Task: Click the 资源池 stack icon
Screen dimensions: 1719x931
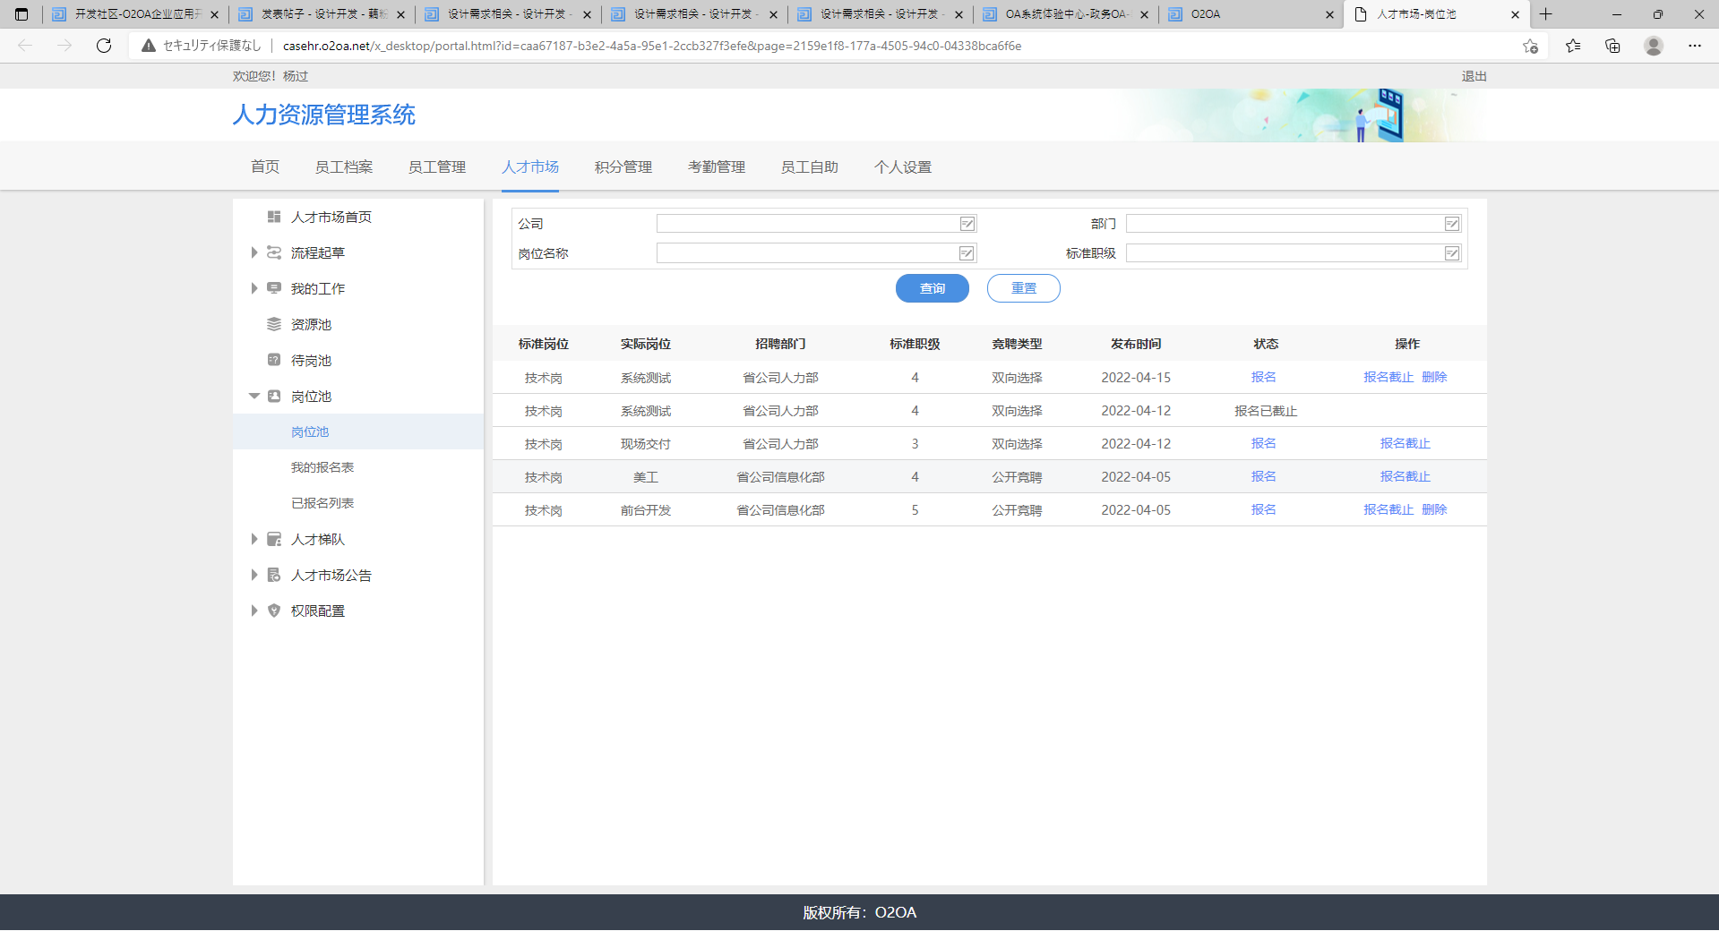Action: point(274,324)
